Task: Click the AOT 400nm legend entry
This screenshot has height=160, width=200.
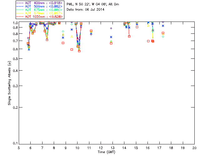Action: click(40, 3)
